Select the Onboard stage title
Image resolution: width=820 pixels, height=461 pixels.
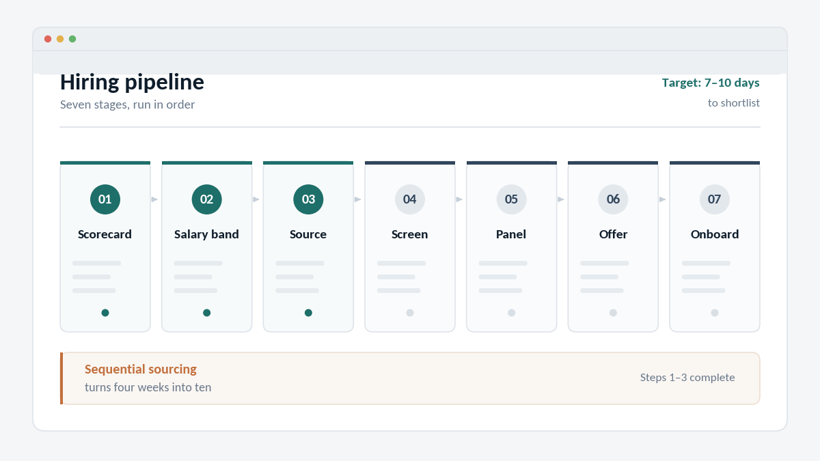pos(715,234)
